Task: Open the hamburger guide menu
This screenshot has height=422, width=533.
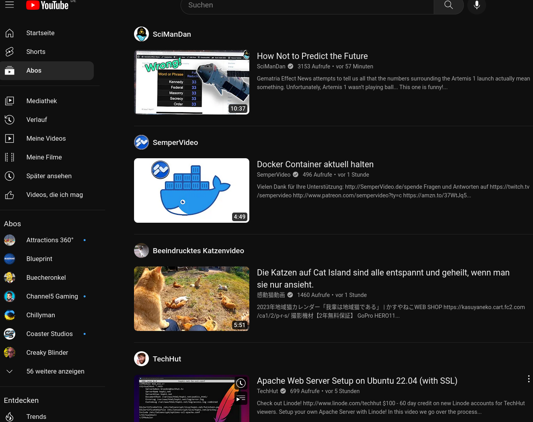Action: click(9, 5)
